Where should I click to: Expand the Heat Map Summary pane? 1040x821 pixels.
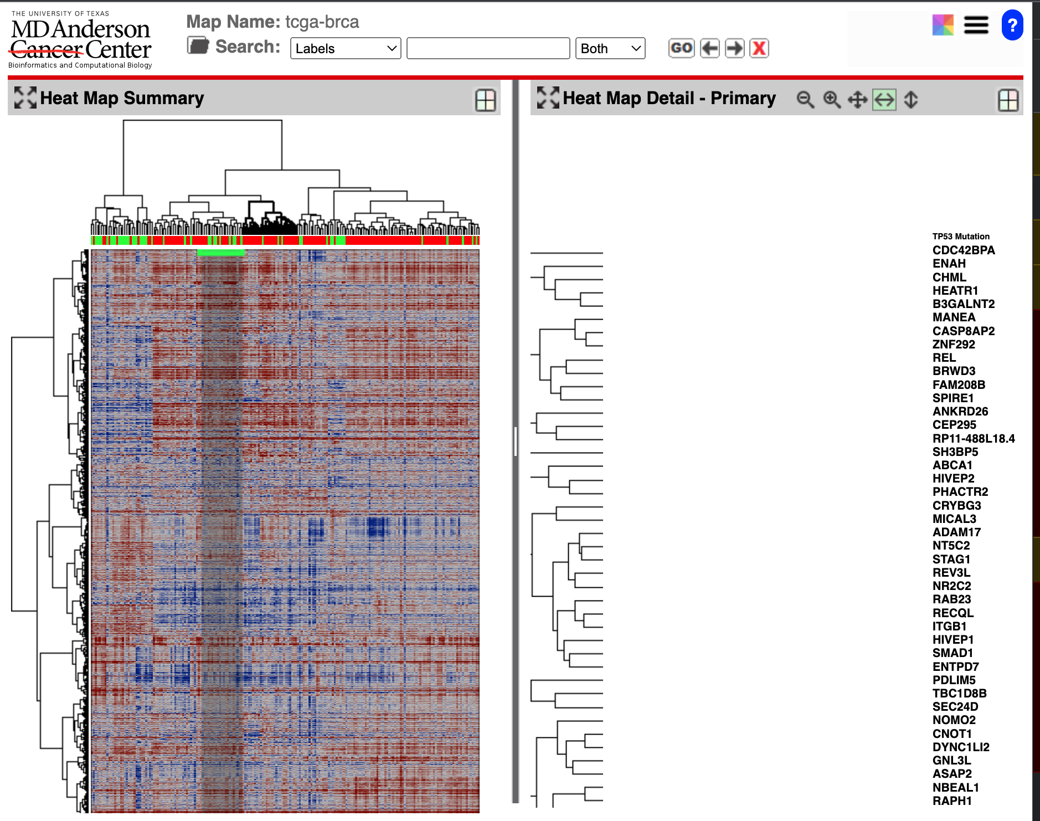coord(25,98)
